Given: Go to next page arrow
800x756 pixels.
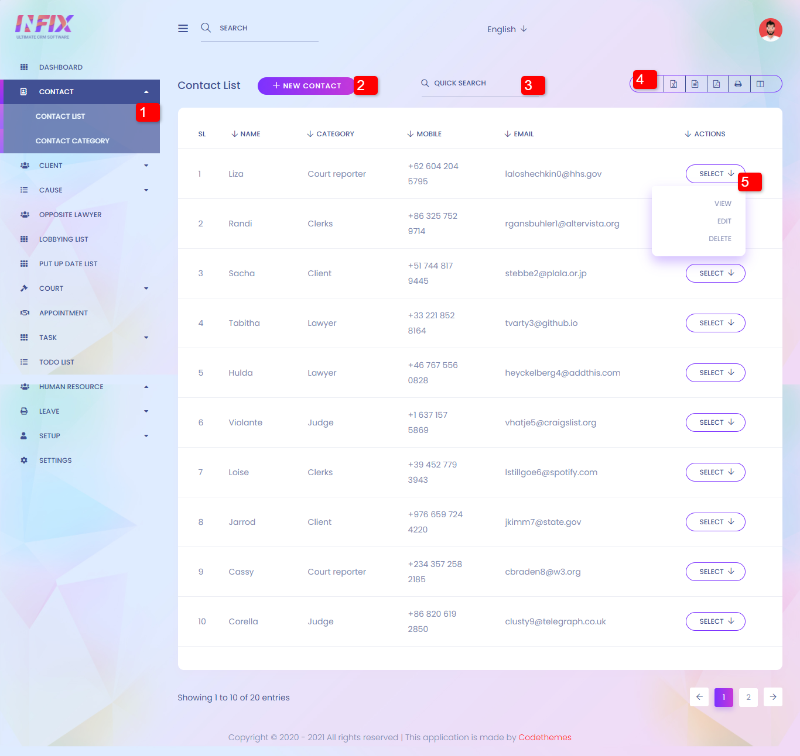Looking at the screenshot, I should (x=773, y=697).
